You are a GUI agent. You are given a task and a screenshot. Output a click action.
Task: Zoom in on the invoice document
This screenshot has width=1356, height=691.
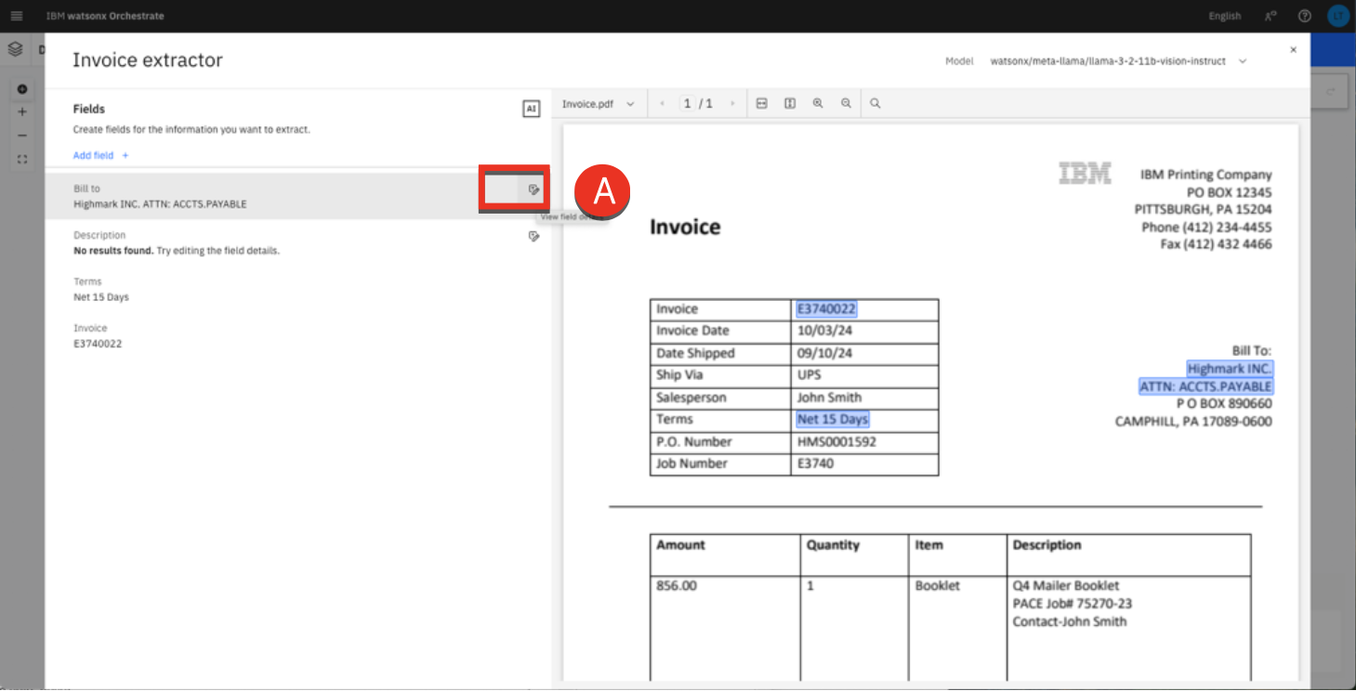(818, 104)
